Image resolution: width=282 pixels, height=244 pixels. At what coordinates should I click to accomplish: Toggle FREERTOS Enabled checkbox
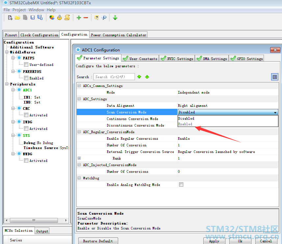[26, 78]
